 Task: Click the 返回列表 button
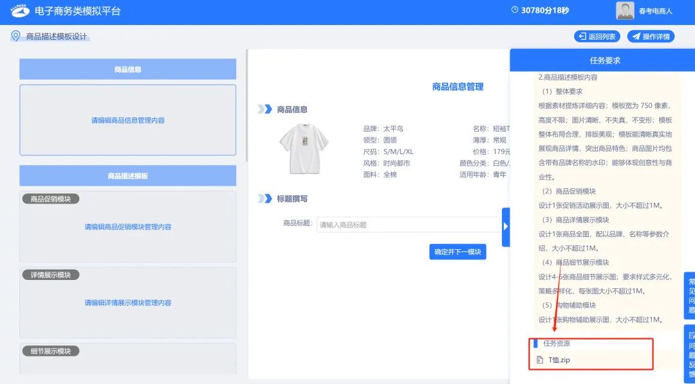click(597, 36)
